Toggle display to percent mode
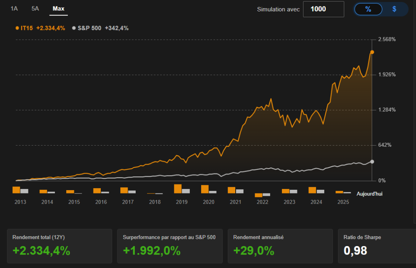 (368, 9)
